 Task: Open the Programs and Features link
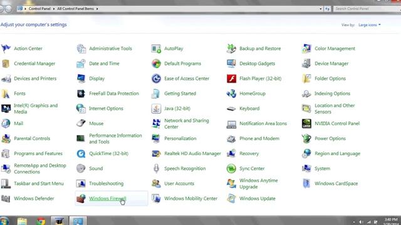pos(38,153)
